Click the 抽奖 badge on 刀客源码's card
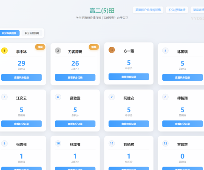This screenshot has width=204, height=170. pos(94,47)
